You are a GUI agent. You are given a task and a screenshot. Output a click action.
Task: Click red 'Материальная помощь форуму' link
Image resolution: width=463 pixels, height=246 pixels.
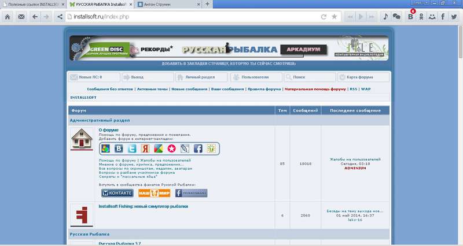315,89
